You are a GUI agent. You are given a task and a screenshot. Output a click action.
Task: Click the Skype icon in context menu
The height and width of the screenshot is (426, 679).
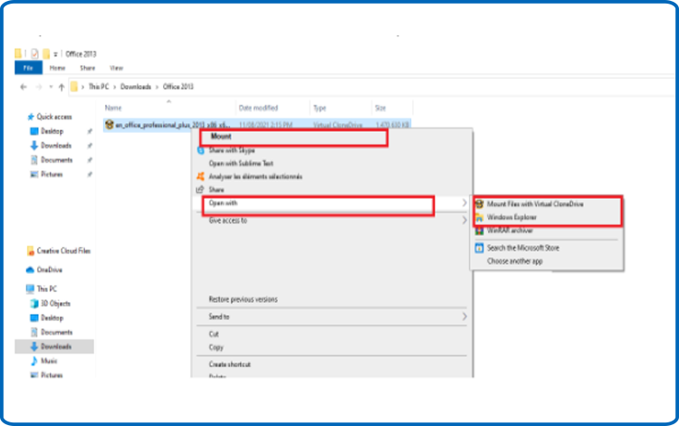pos(200,150)
